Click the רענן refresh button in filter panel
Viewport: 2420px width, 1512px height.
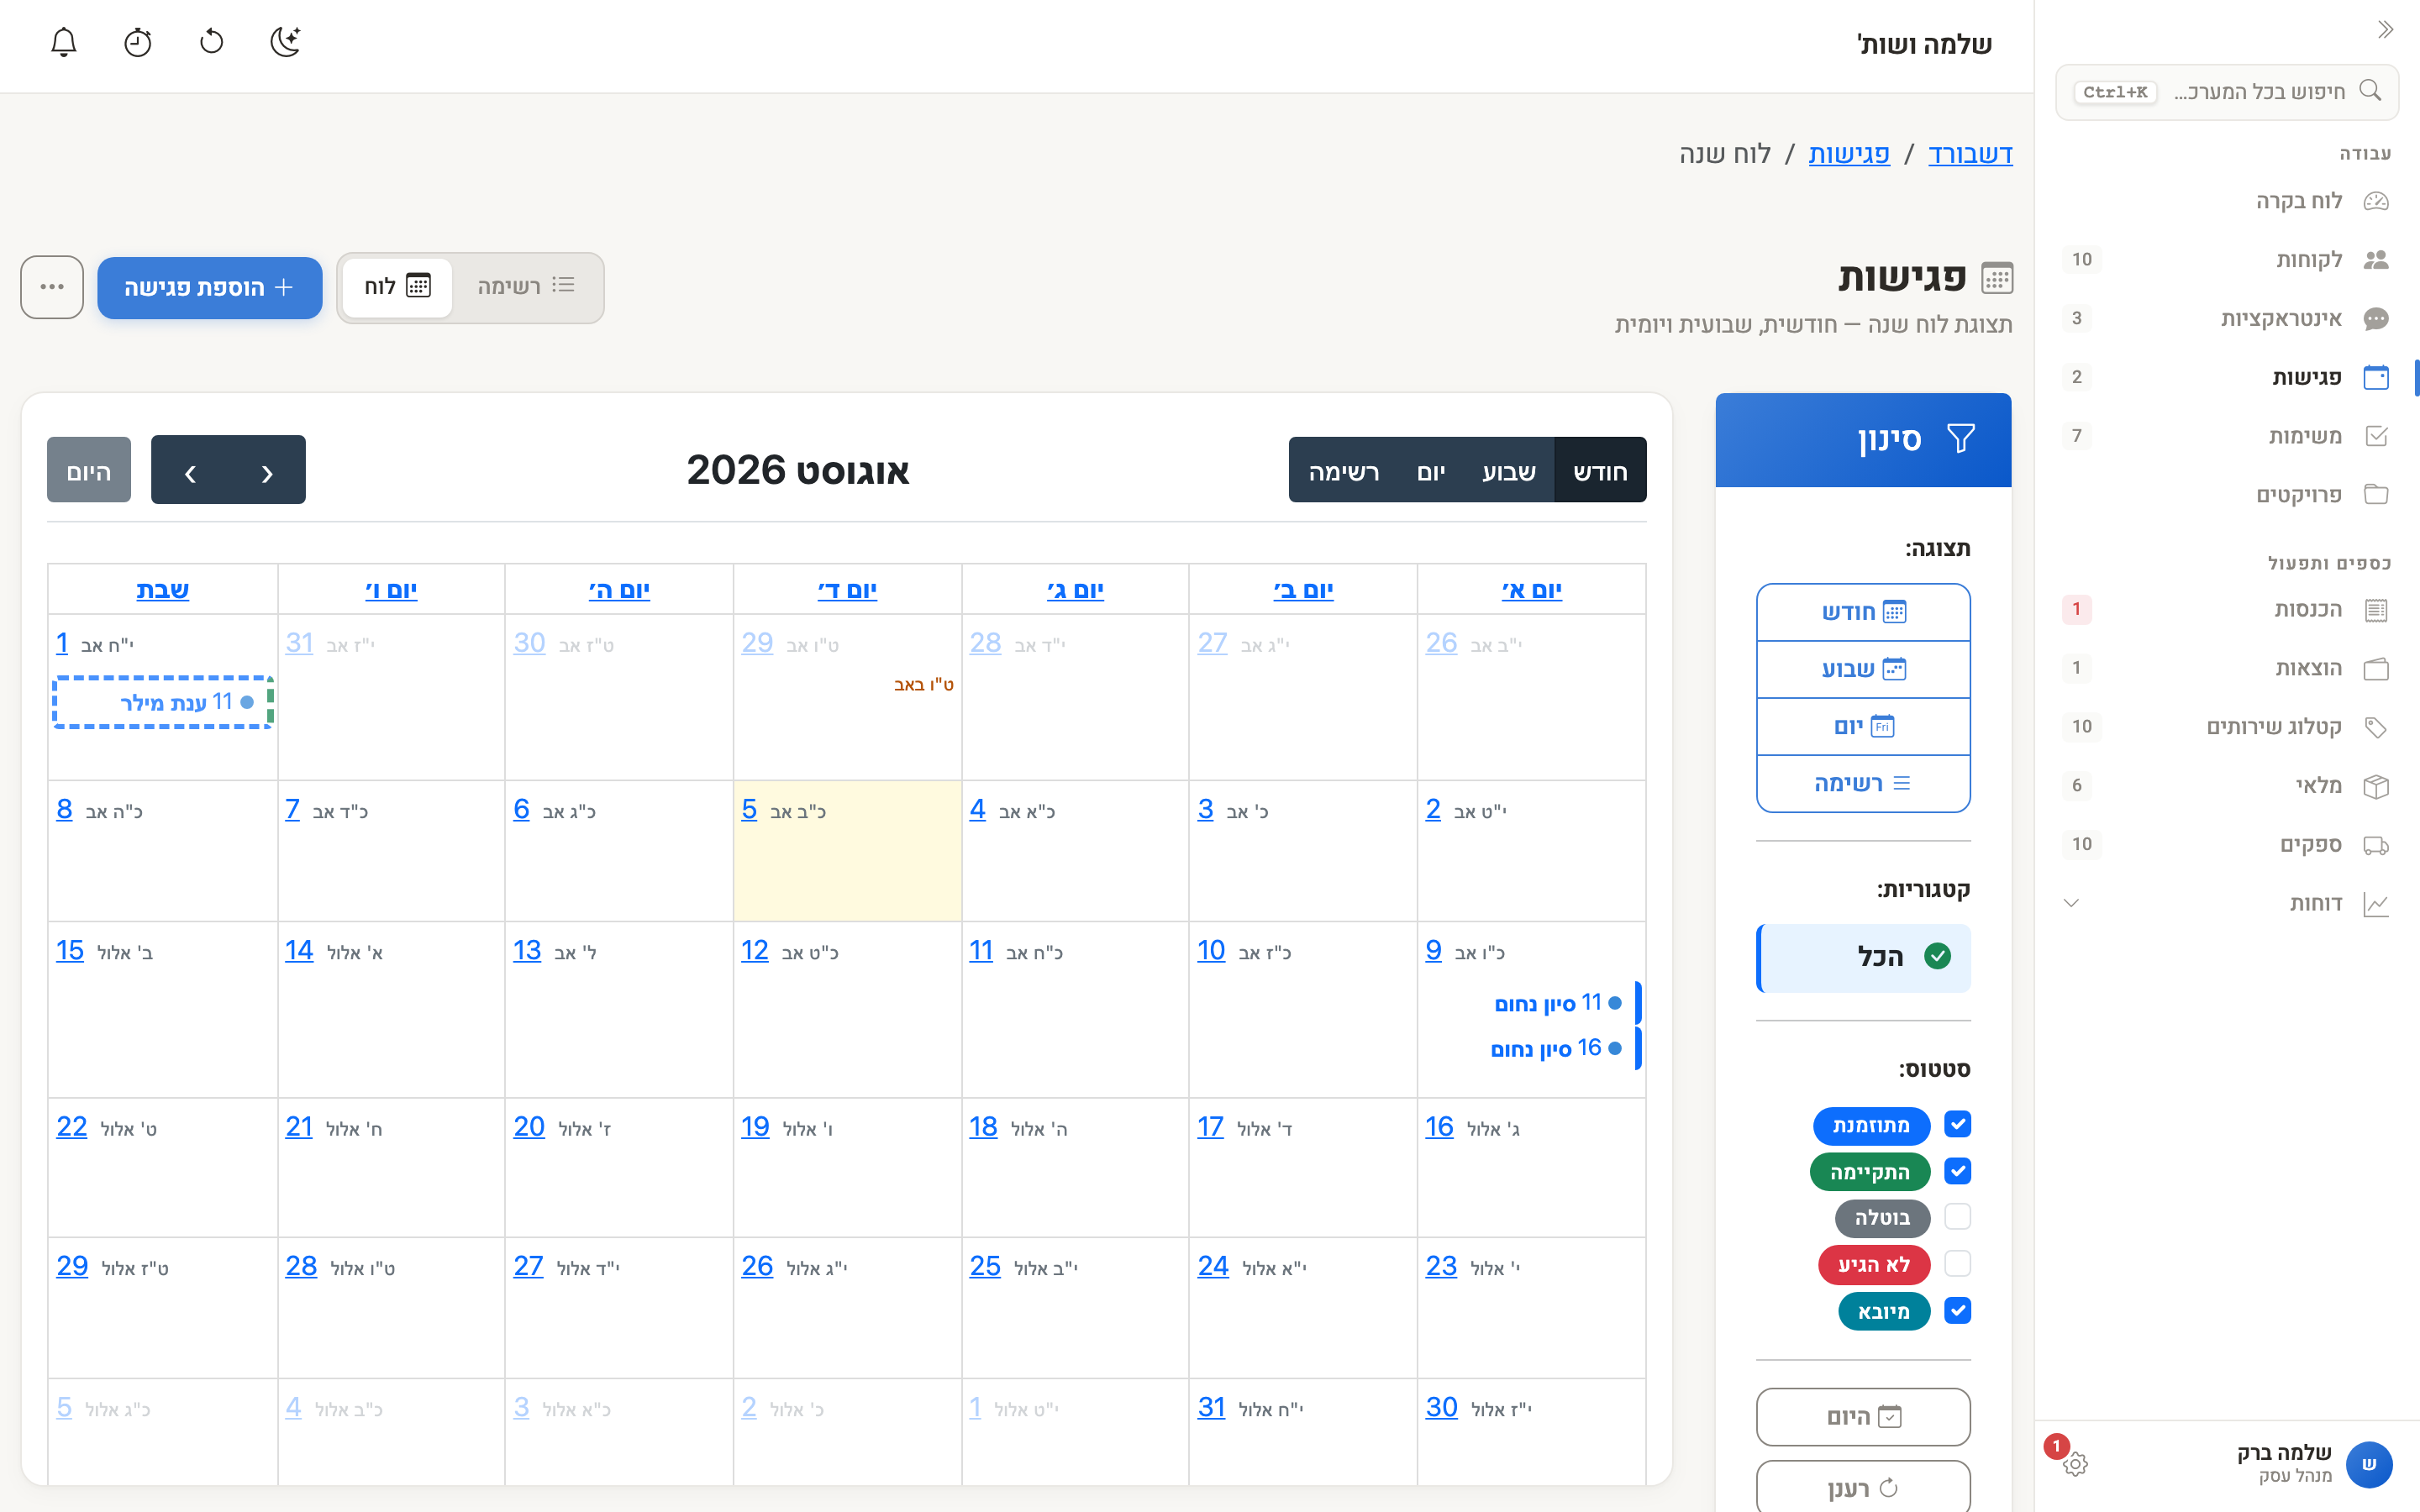tap(1863, 1487)
